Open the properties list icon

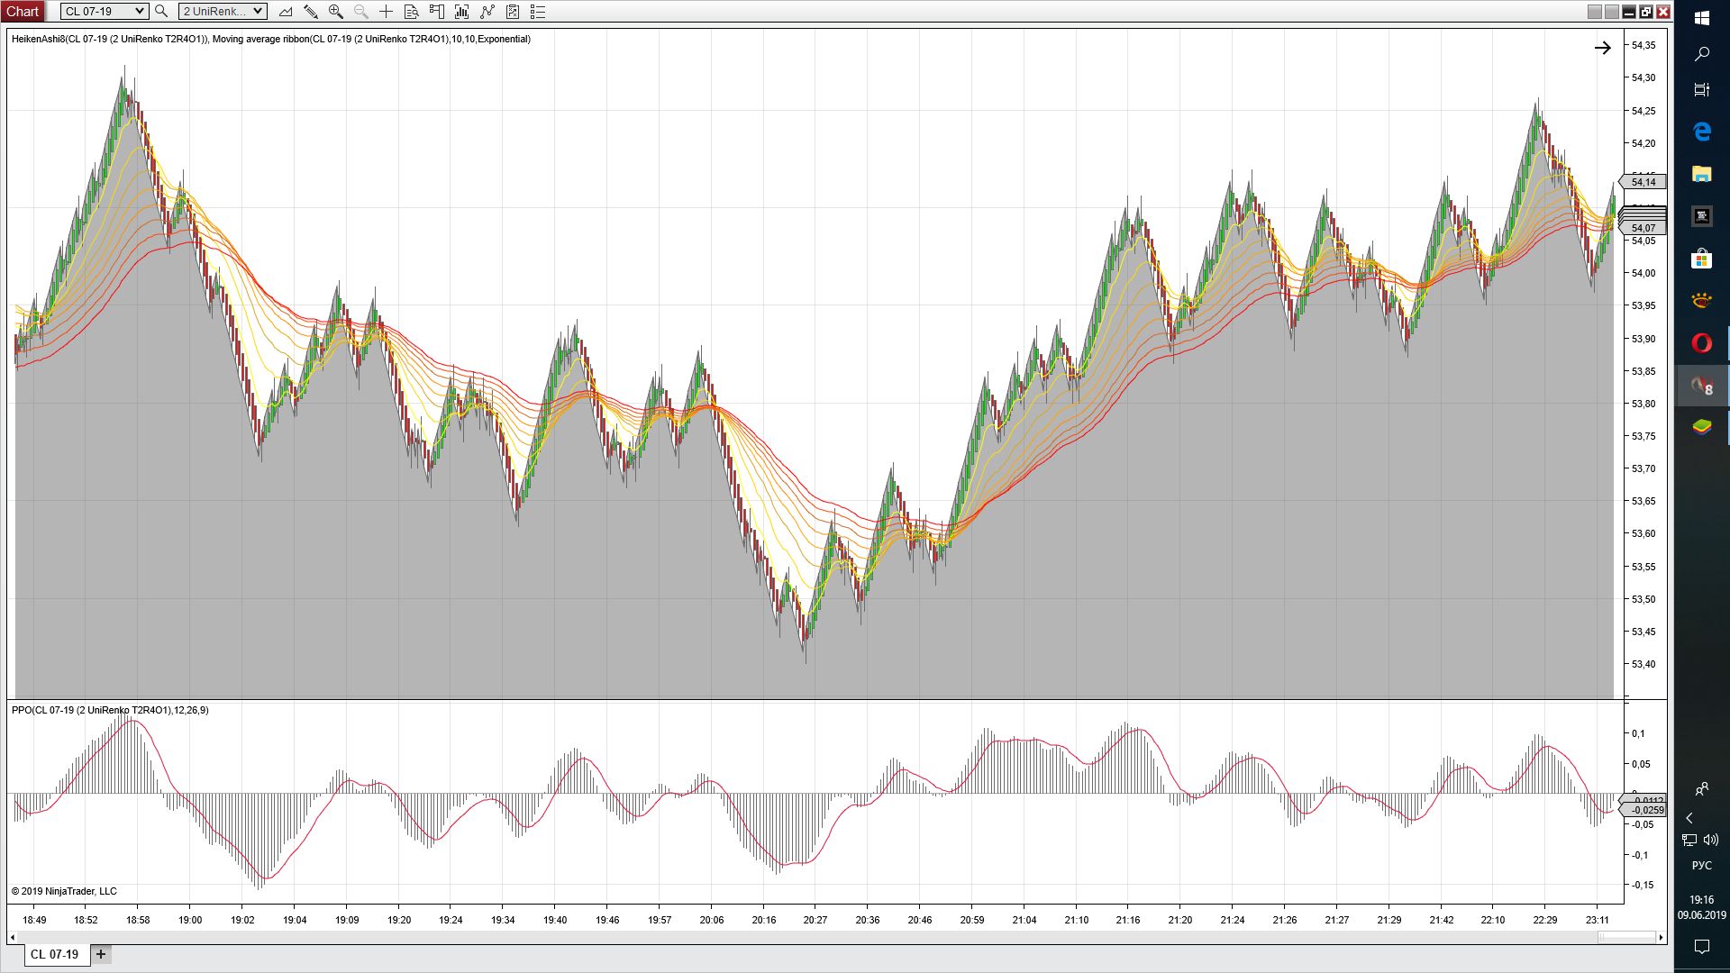point(537,12)
